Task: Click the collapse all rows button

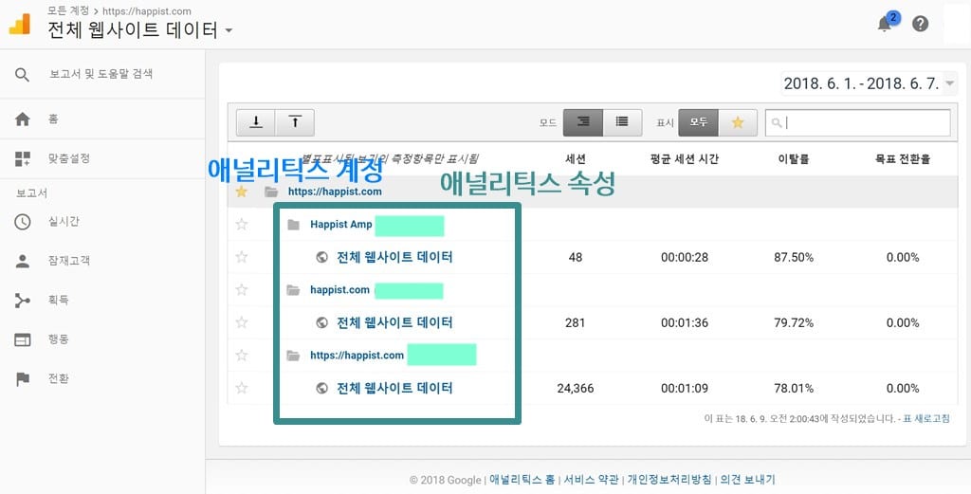Action: coord(295,122)
